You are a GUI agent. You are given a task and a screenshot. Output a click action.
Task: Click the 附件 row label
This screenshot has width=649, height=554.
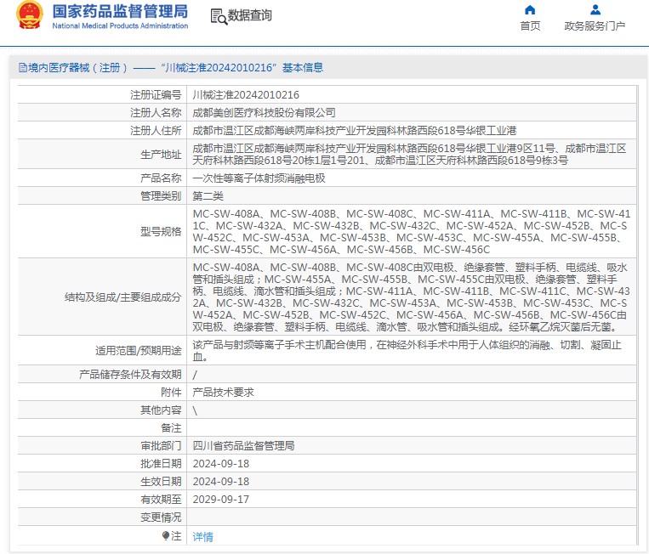tap(171, 393)
